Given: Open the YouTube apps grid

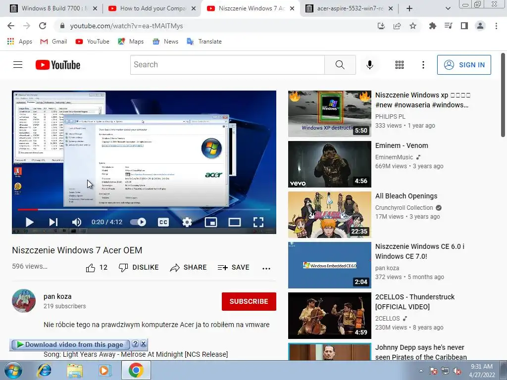Looking at the screenshot, I should click(400, 65).
